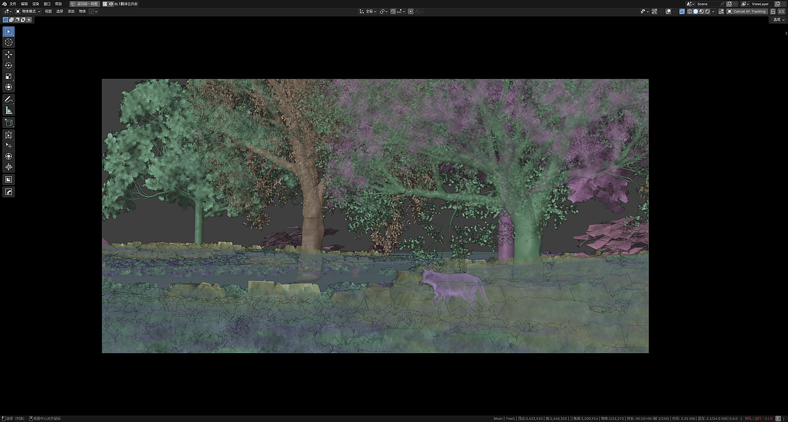Screen dimensions: 788x422
Task: Select the Add Cube tool
Action: (x=9, y=123)
